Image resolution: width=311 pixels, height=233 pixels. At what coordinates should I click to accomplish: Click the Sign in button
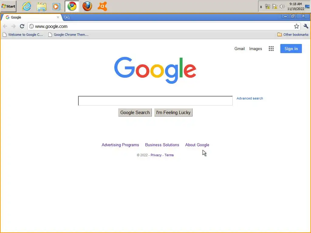click(x=291, y=49)
